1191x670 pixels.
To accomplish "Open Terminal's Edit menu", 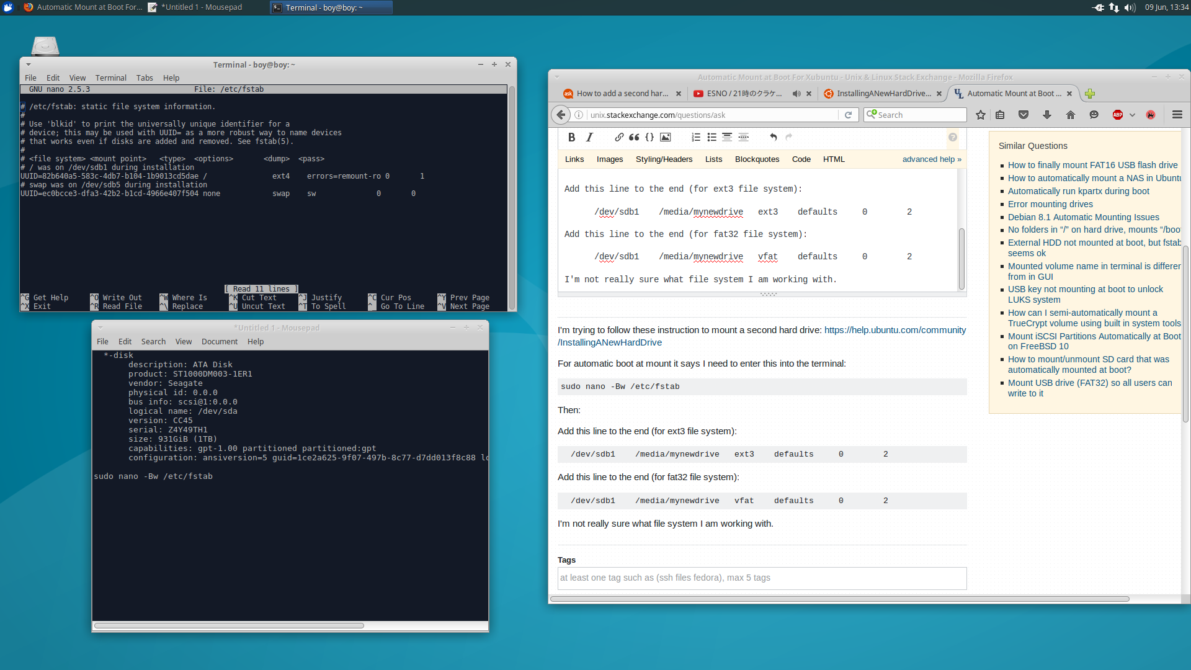I will 53,78.
